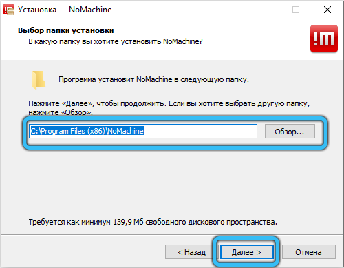The height and width of the screenshot is (268, 344).
Task: Click the installer icon in the title bar
Action: click(9, 10)
